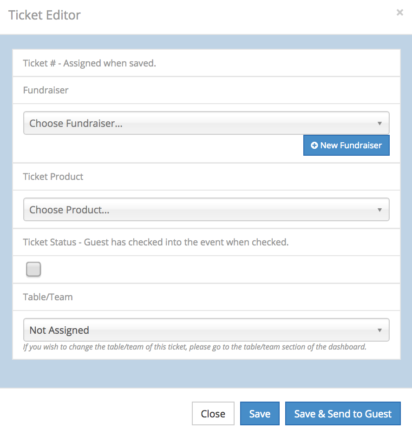
Task: Click the Ticket Product section label
Action: pyautogui.click(x=53, y=177)
